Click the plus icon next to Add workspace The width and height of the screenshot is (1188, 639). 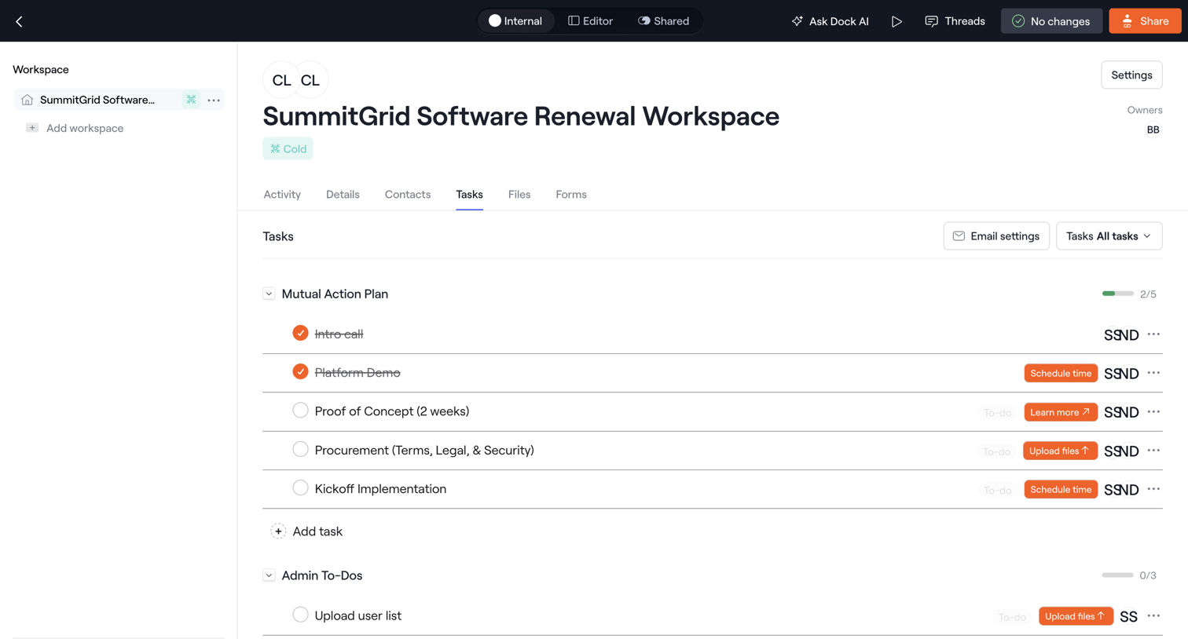click(32, 128)
